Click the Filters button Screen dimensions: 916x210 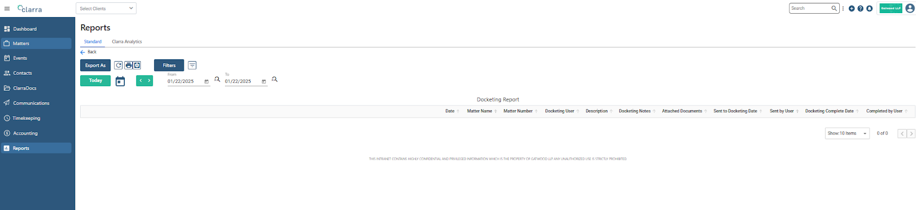(169, 66)
